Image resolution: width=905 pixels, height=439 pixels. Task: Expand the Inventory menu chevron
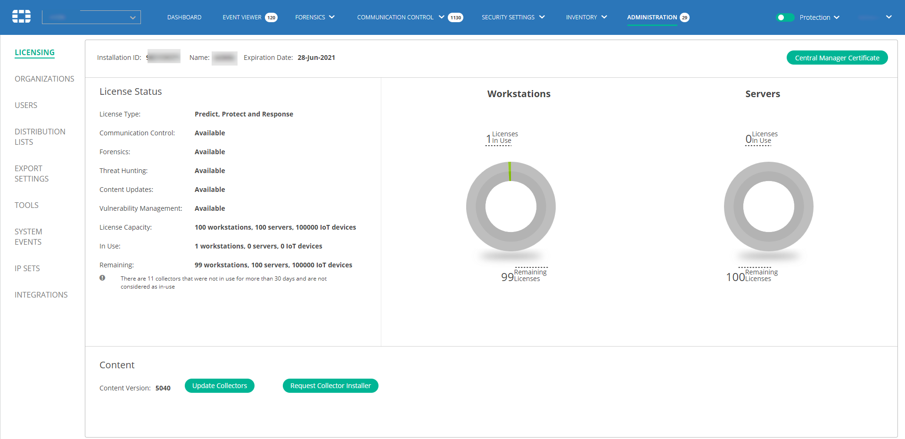(x=604, y=17)
